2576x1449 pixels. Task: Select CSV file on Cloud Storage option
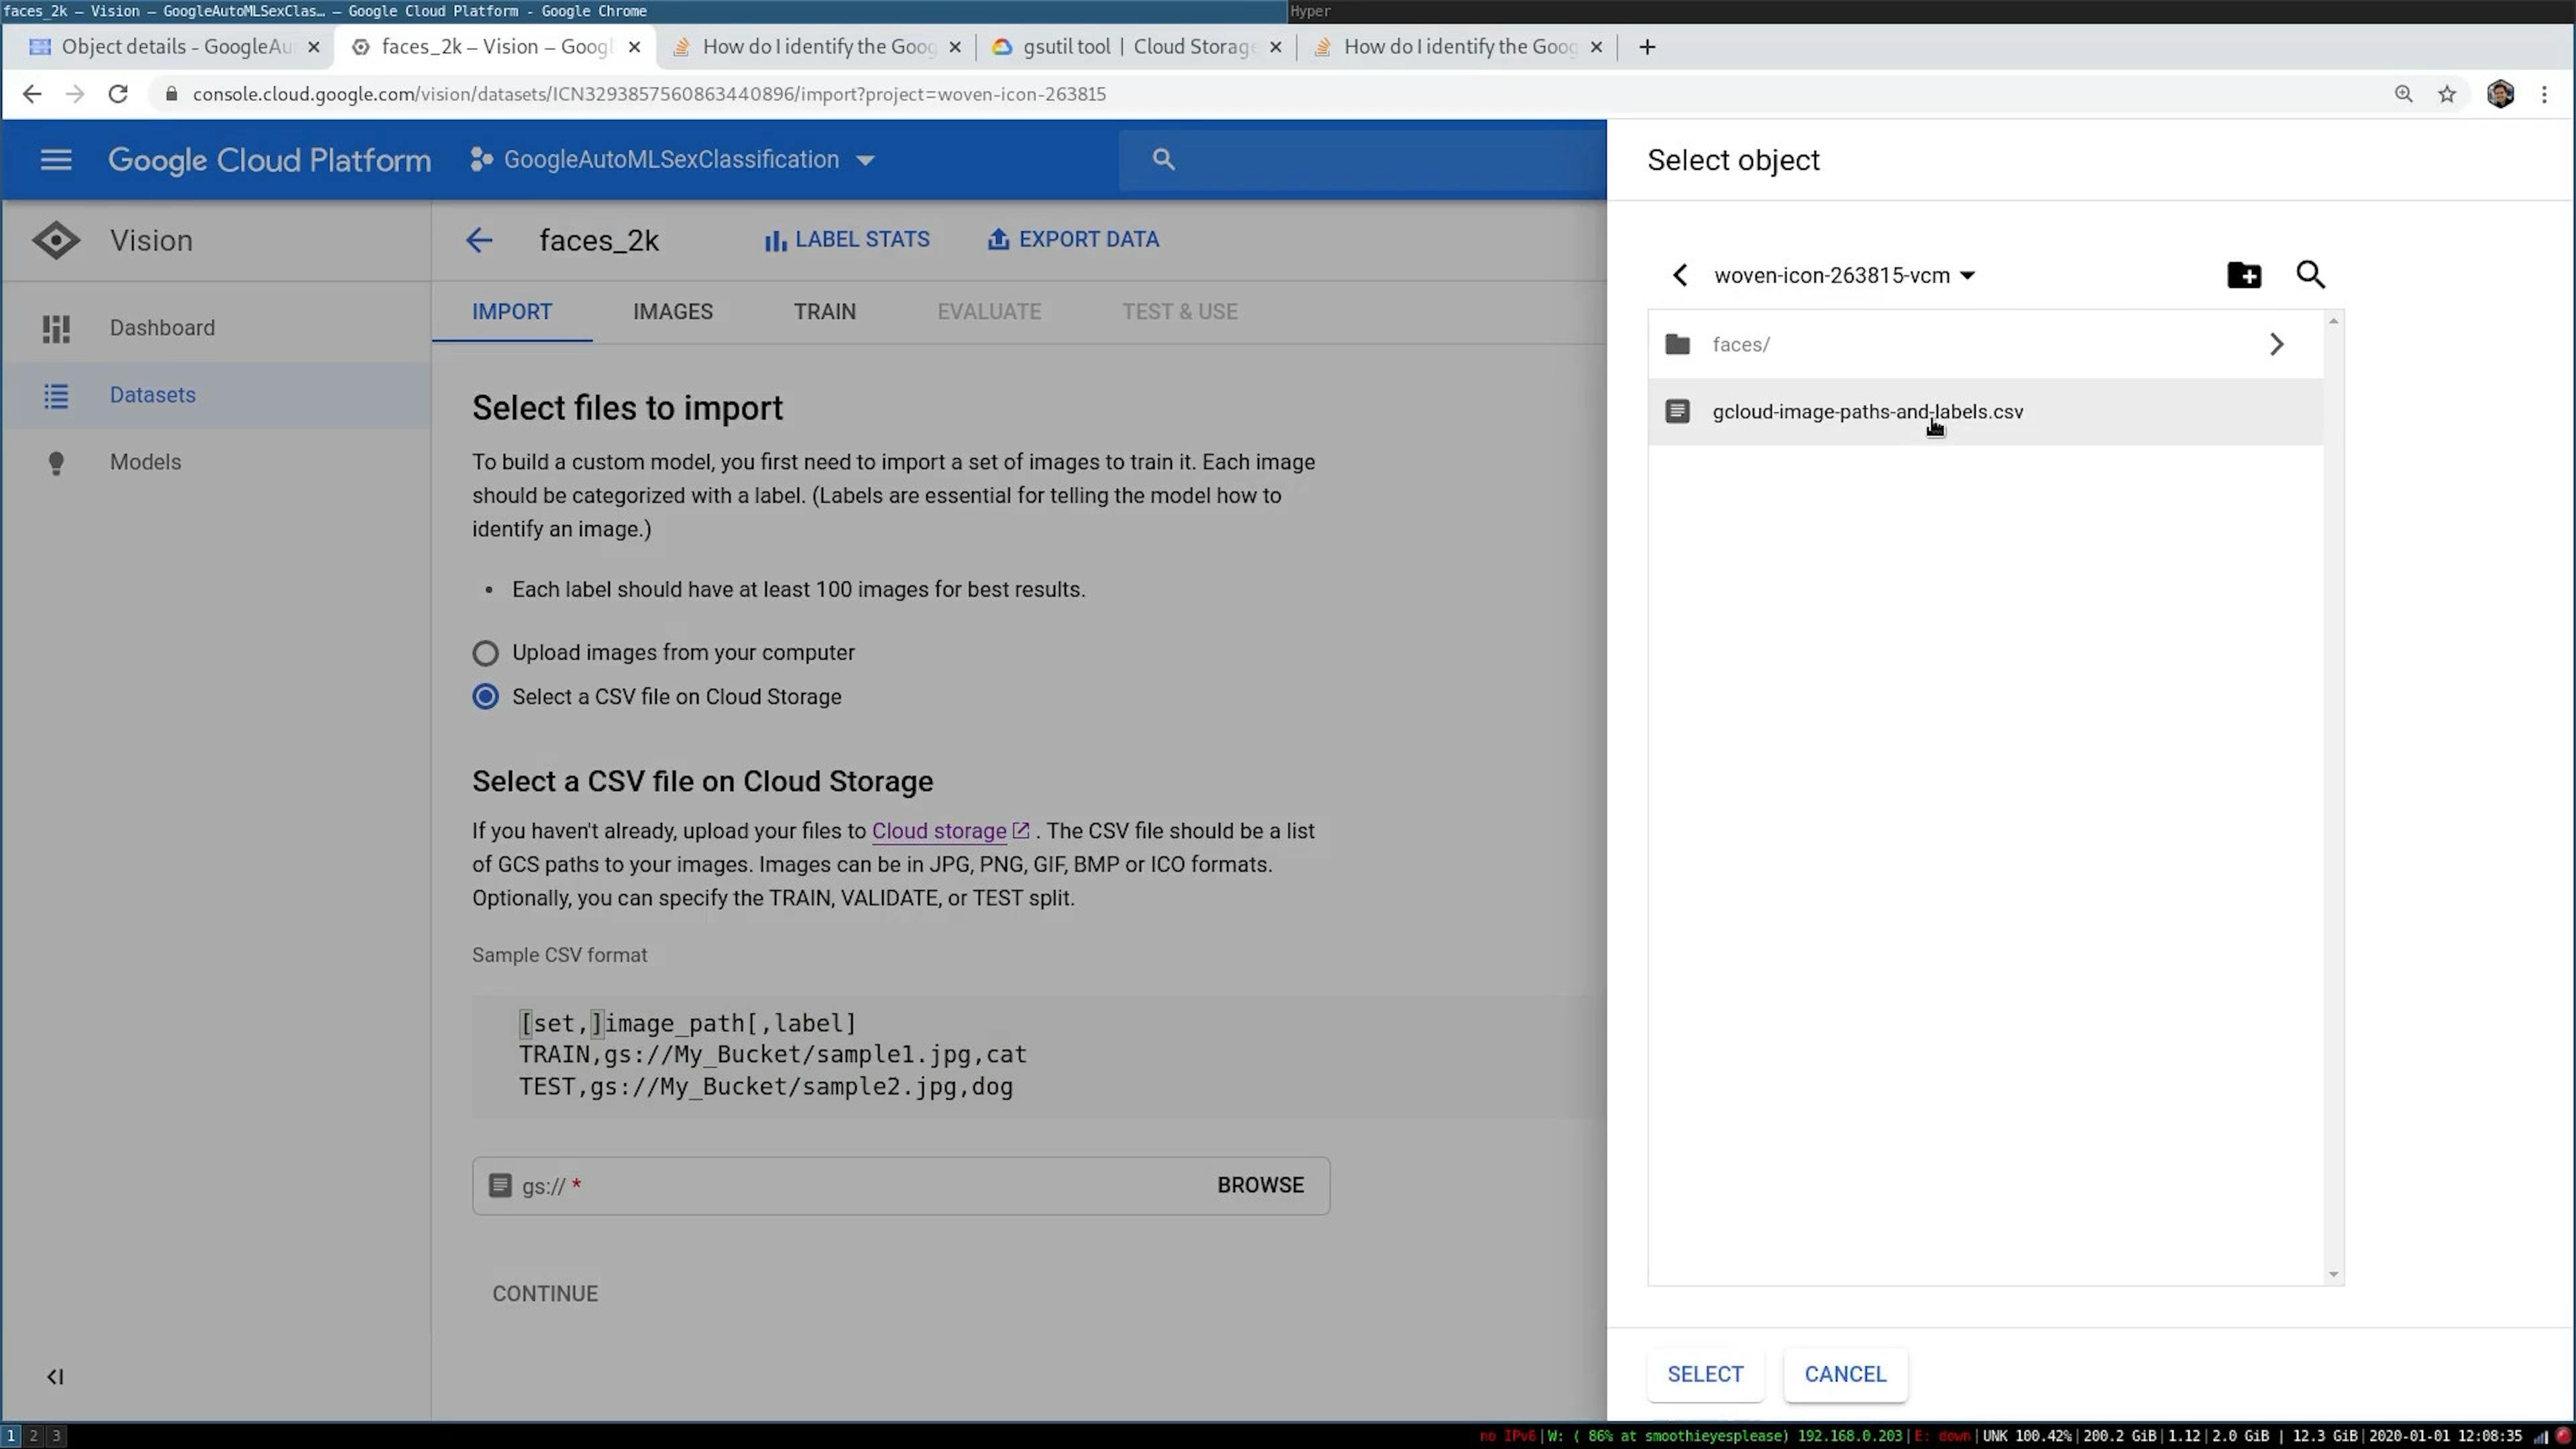pos(485,697)
